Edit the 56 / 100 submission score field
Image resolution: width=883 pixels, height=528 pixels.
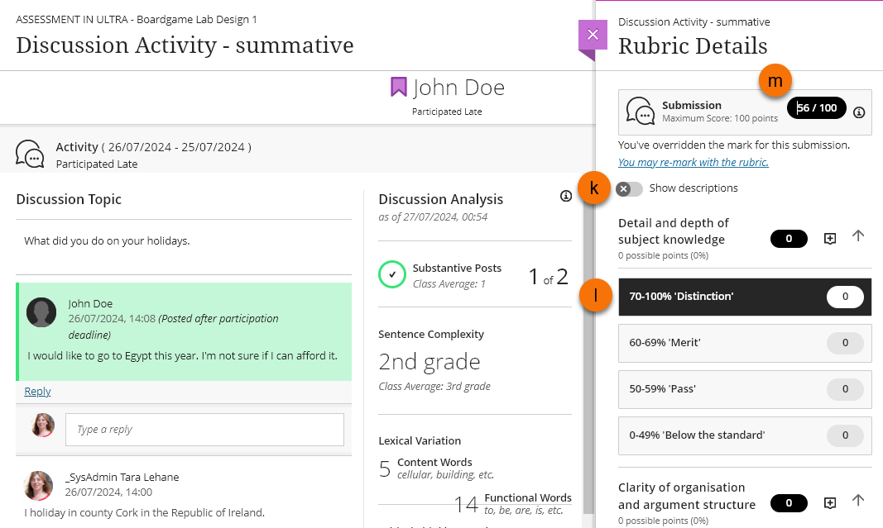tap(816, 108)
